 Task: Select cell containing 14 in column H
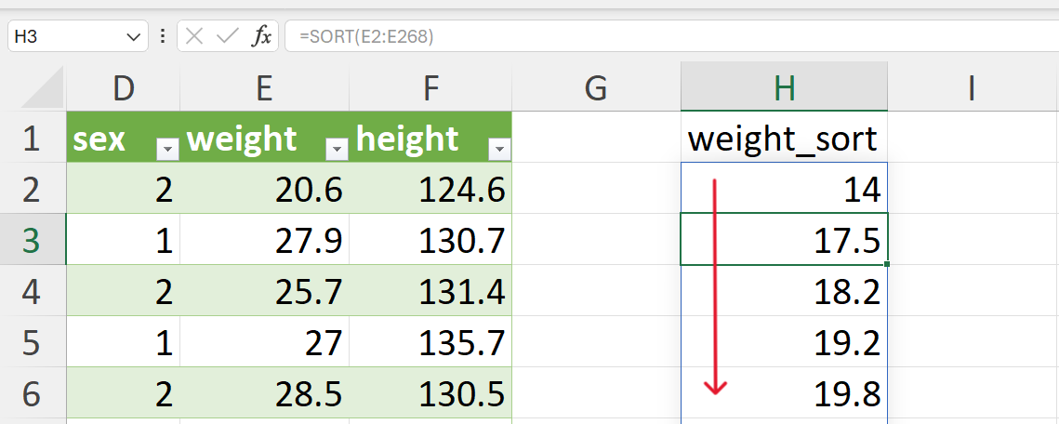tap(784, 189)
